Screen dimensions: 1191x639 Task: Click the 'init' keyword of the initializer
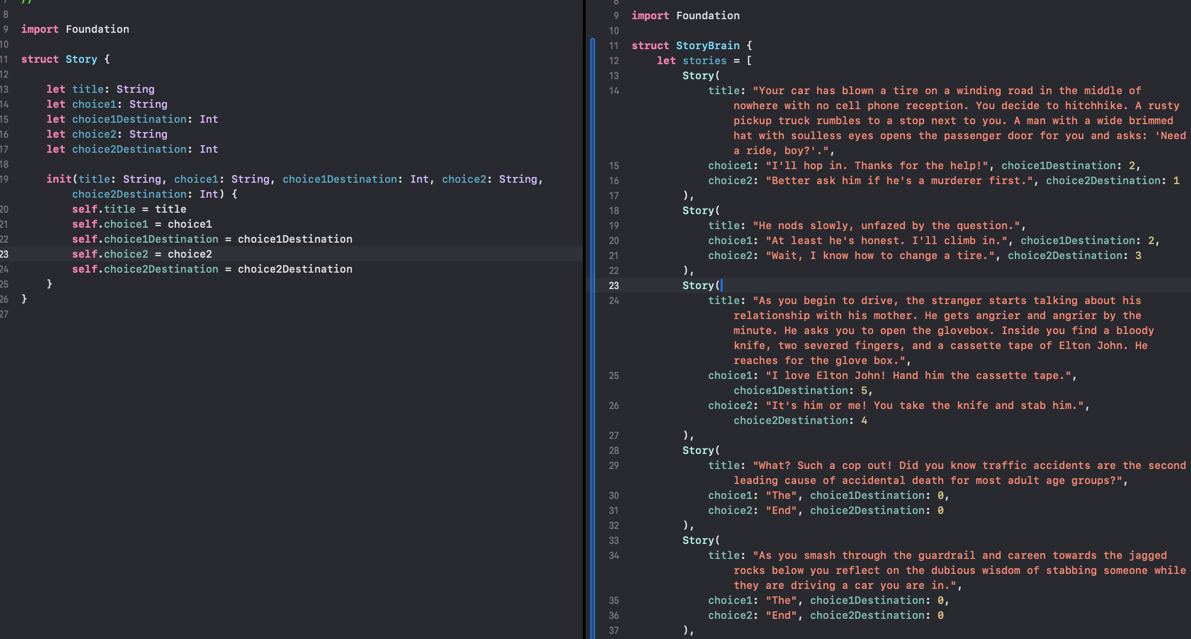coord(59,179)
